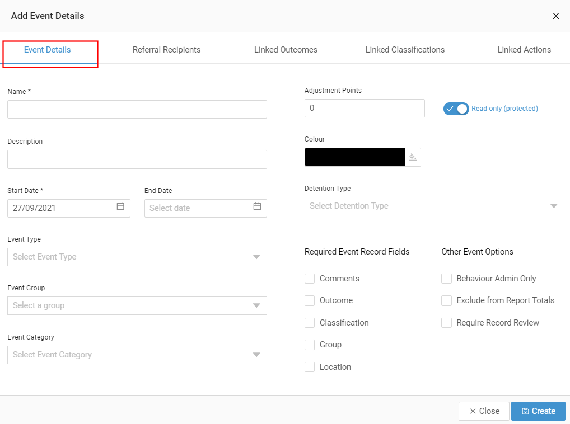Open the Select Event Type dropdown
570x424 pixels.
point(137,257)
